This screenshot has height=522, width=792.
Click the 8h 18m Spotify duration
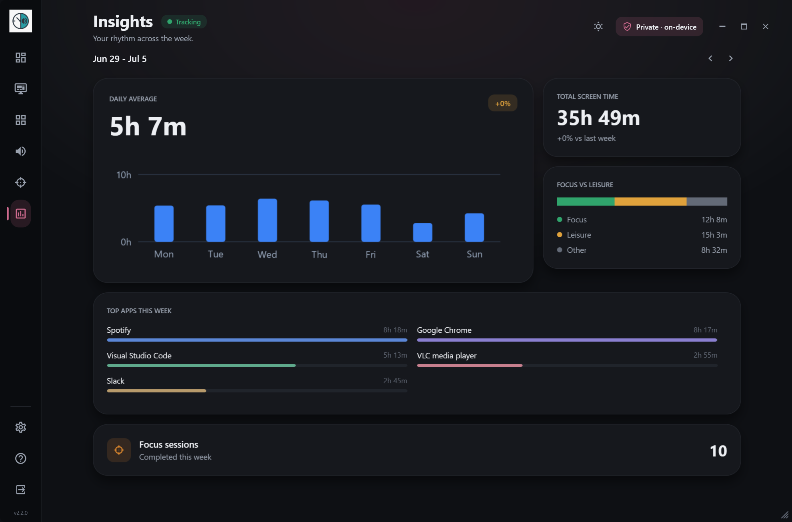tap(395, 330)
